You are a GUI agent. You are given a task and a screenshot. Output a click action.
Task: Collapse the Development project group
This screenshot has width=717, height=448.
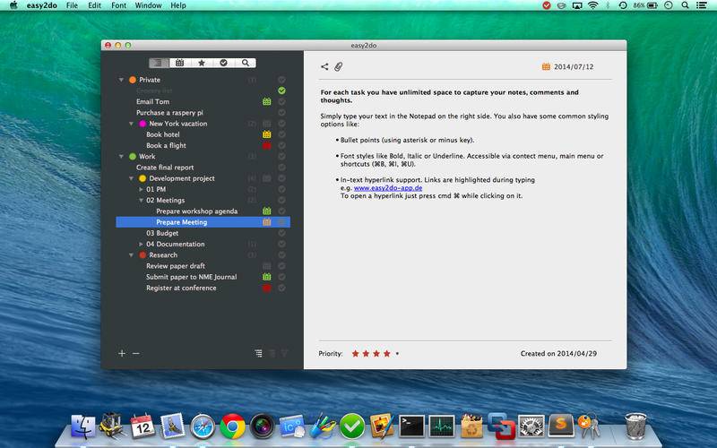[131, 178]
